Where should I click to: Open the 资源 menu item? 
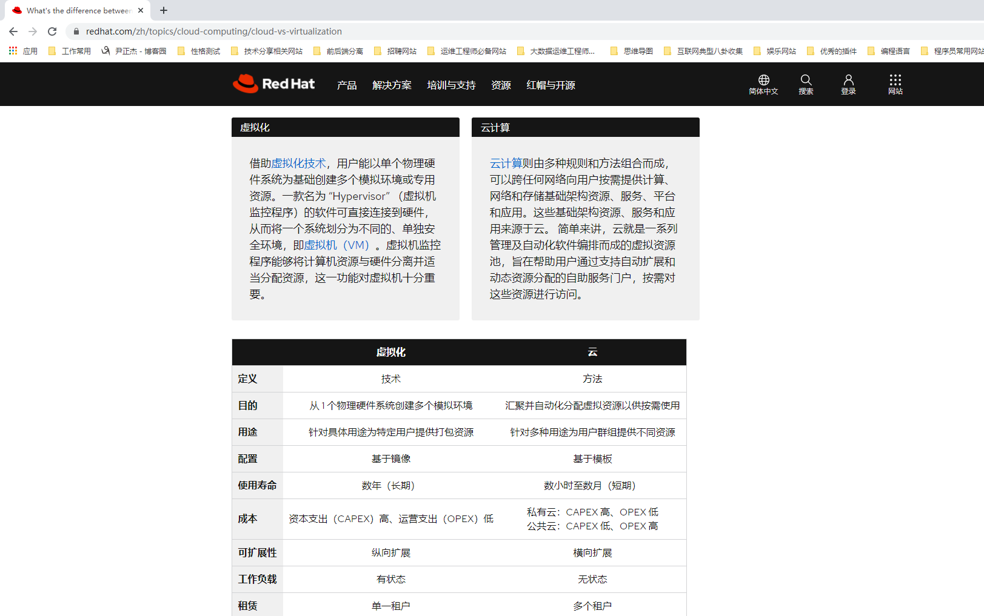point(501,85)
